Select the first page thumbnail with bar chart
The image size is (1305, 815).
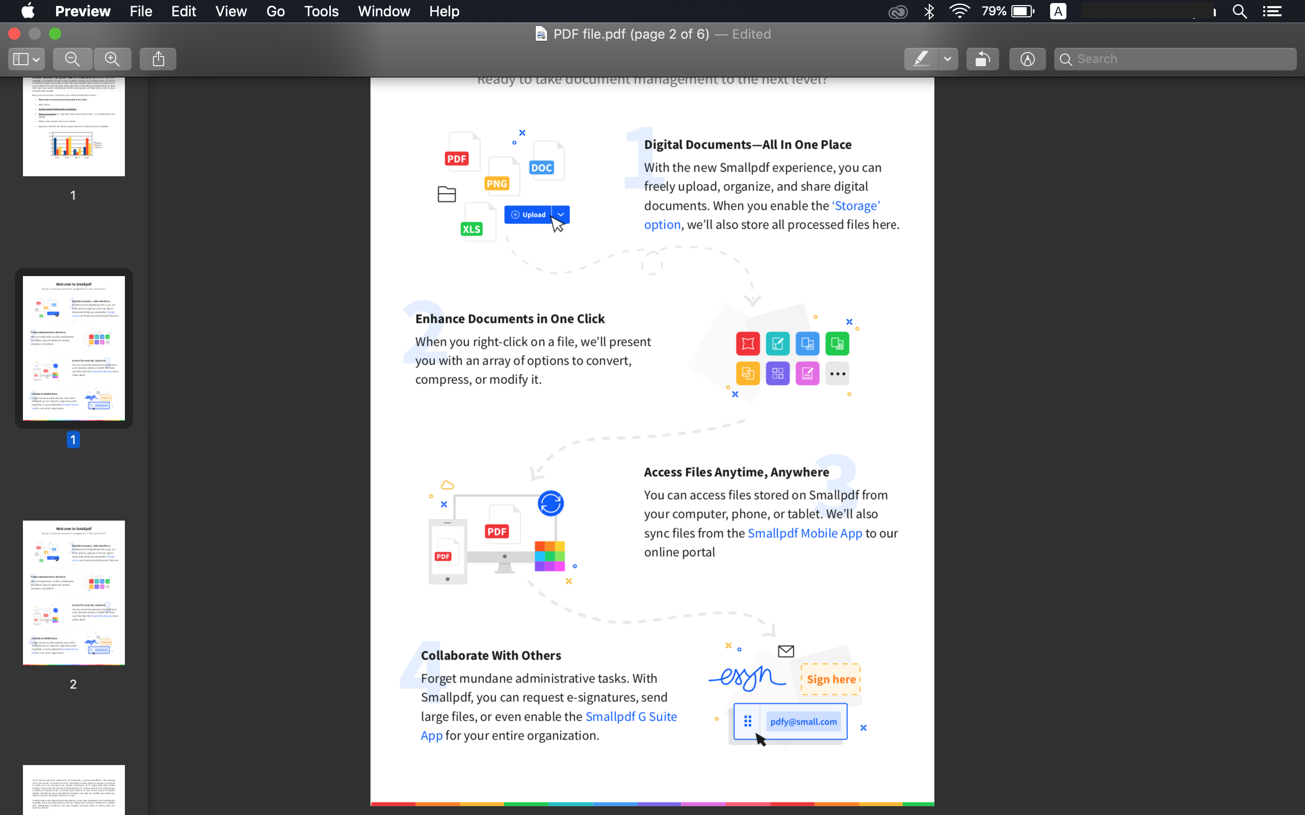(x=74, y=126)
